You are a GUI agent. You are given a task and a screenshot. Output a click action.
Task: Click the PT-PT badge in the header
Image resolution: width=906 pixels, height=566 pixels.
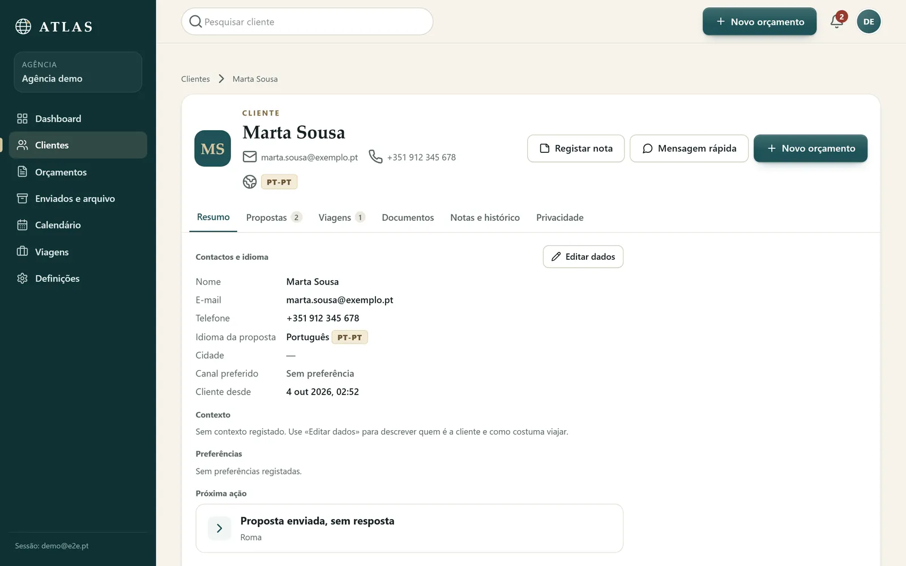pyautogui.click(x=279, y=182)
